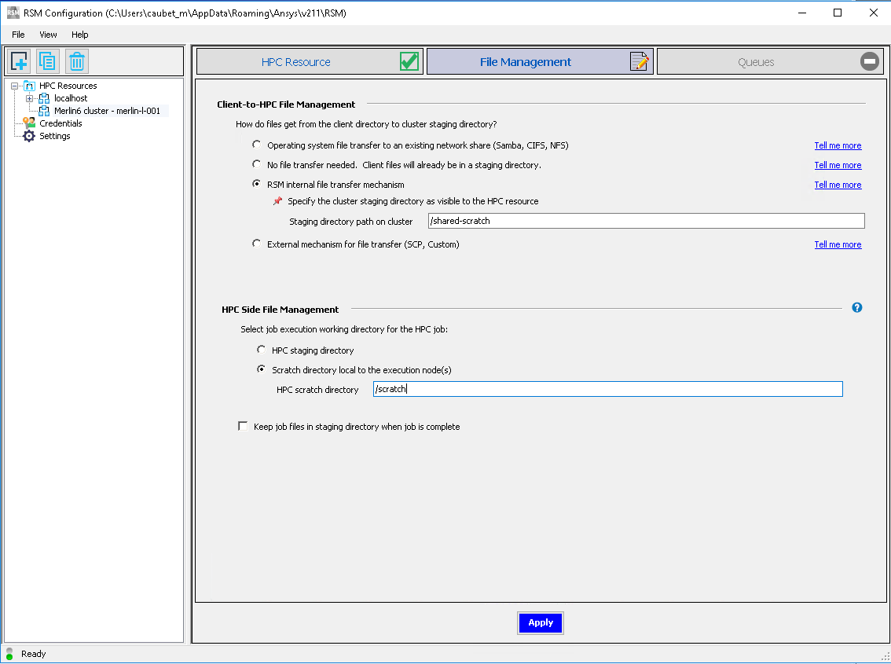Open the File menu
The image size is (891, 664).
(x=18, y=34)
